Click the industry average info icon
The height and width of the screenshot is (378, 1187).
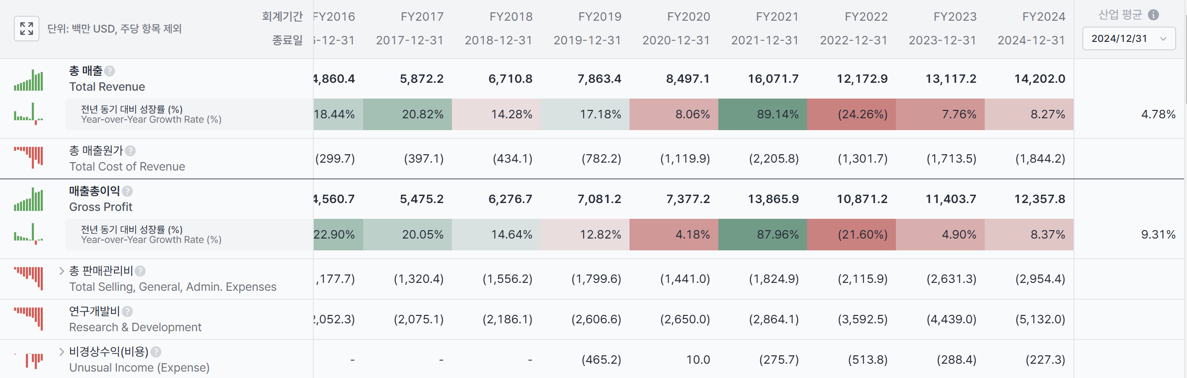(x=1153, y=15)
